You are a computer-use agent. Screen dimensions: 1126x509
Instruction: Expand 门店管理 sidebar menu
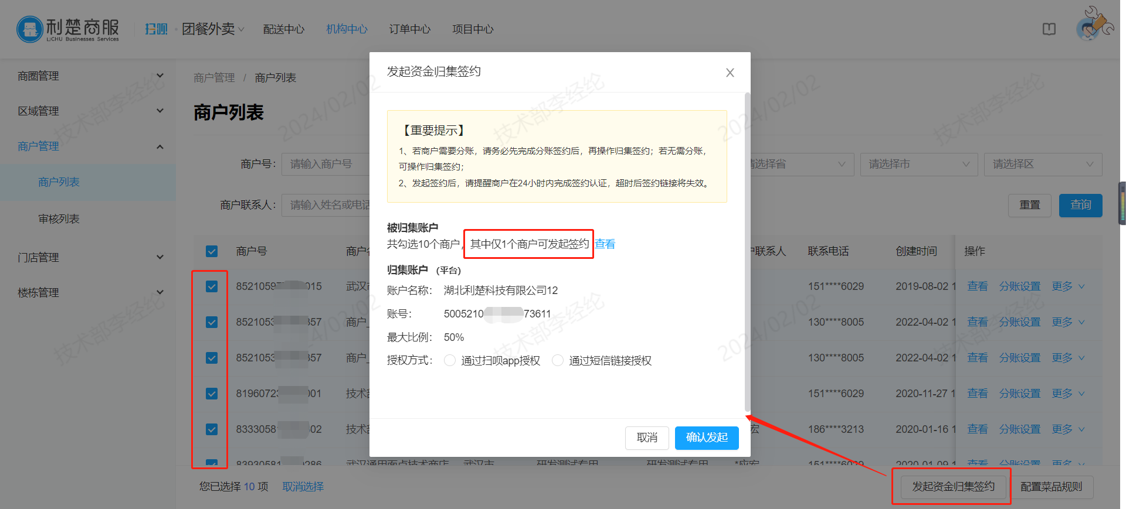click(x=88, y=257)
